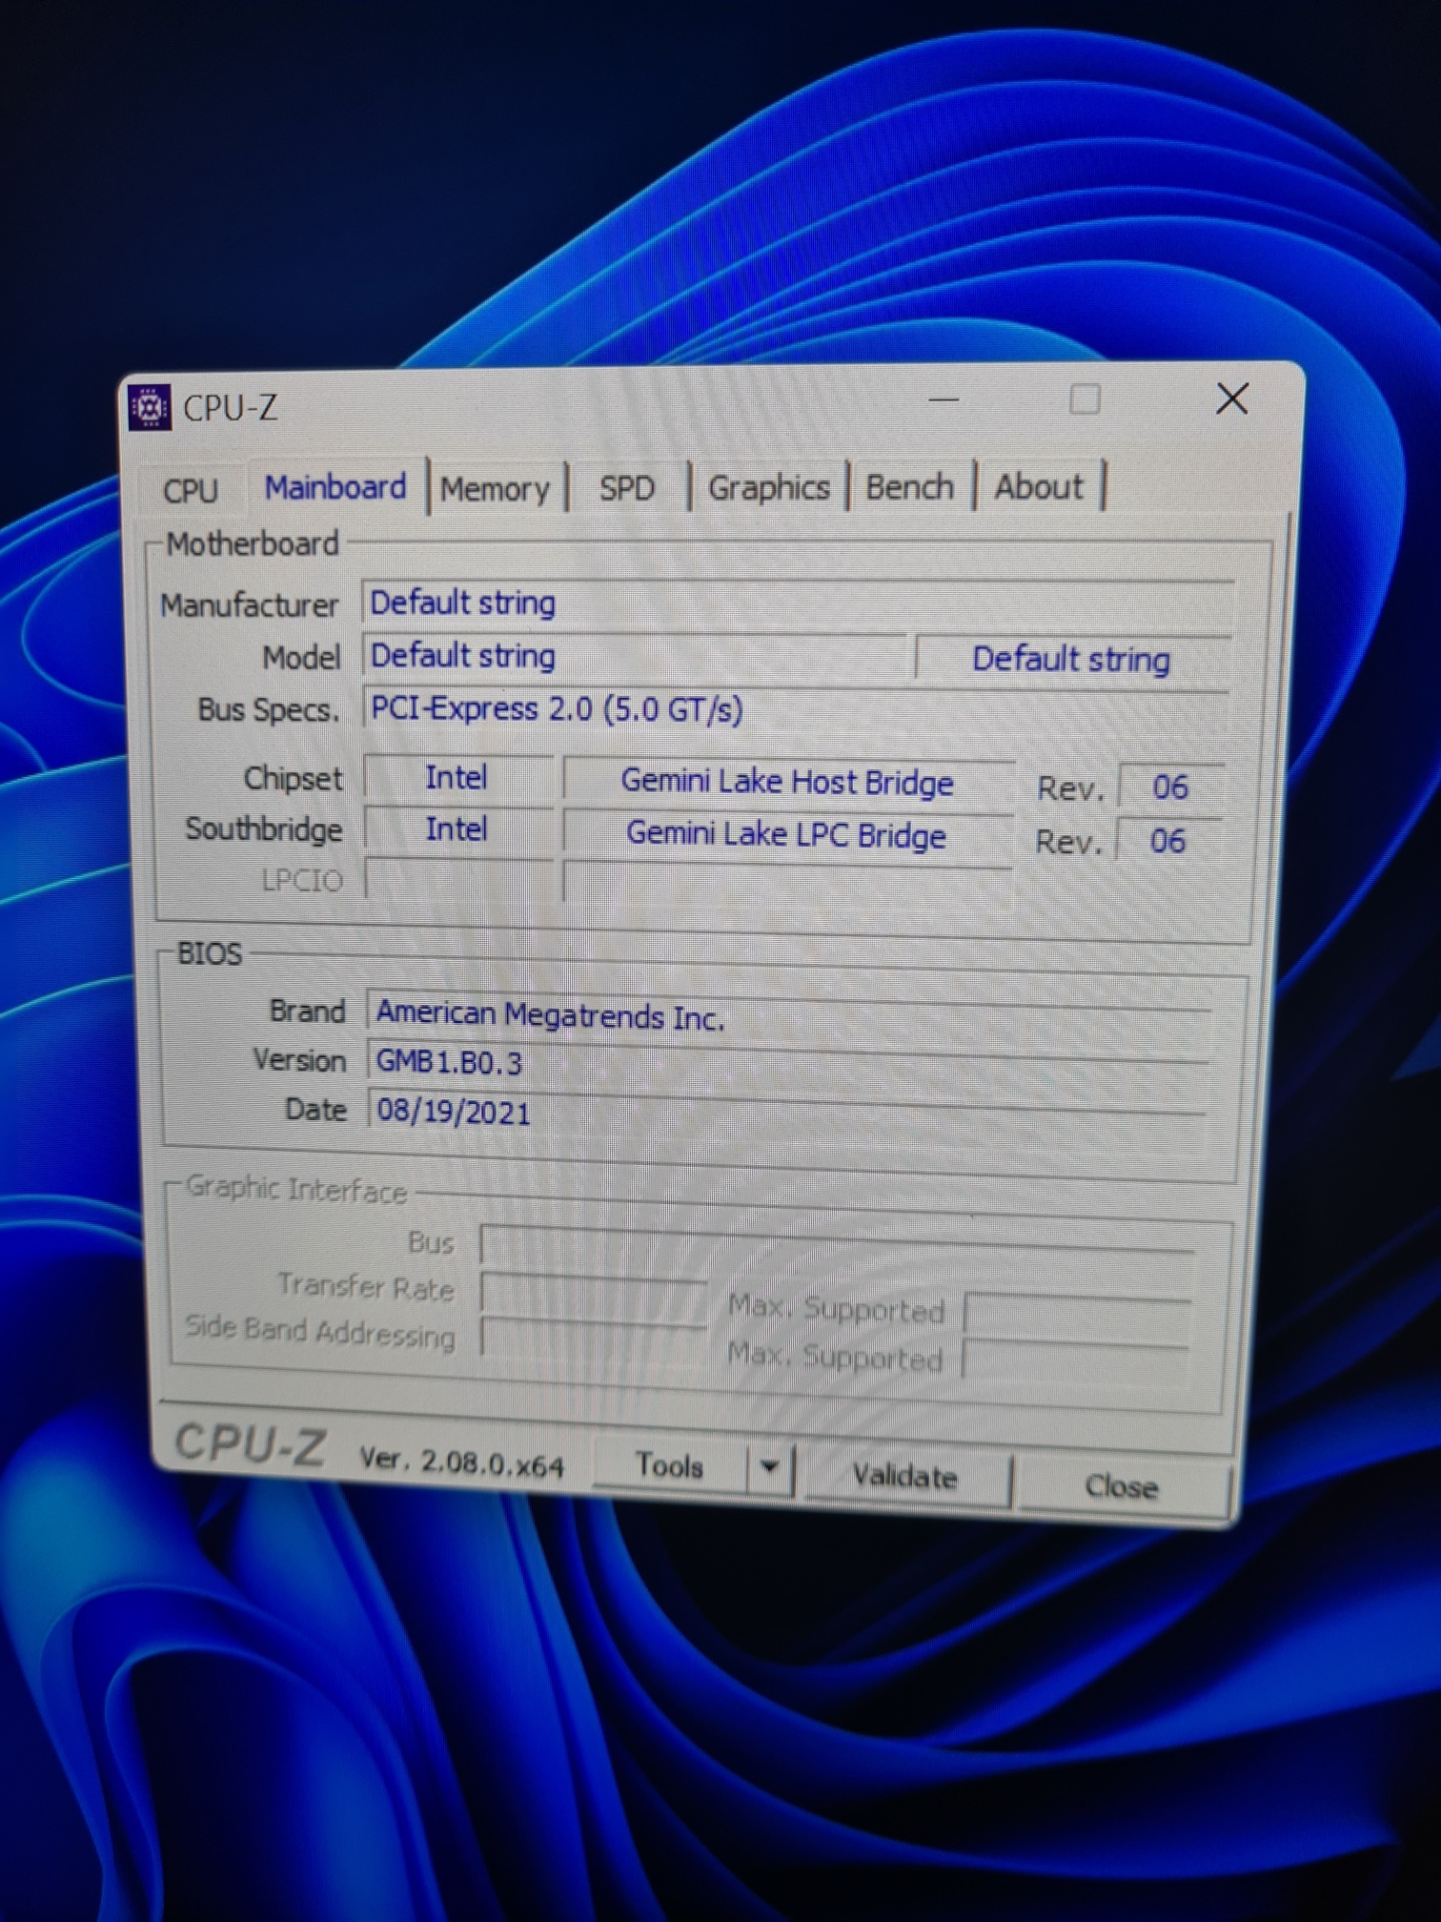
Task: Click the 'PCI-Express 2.0 (5.0 GT/s)' value
Action: point(557,709)
